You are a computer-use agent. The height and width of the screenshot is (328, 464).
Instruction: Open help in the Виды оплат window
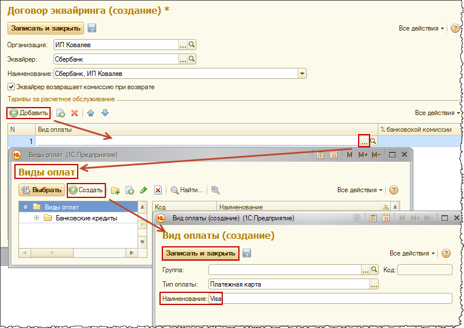pos(394,190)
